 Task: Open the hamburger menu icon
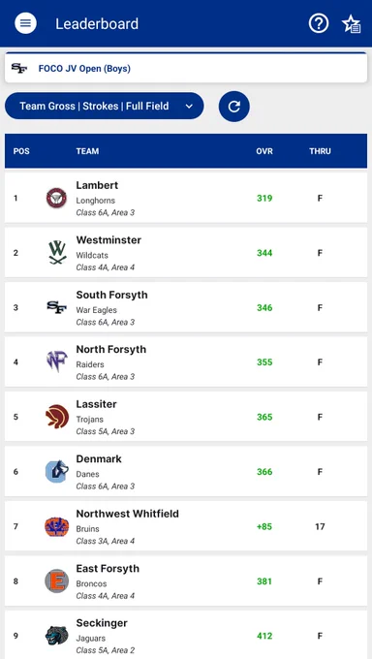point(25,23)
